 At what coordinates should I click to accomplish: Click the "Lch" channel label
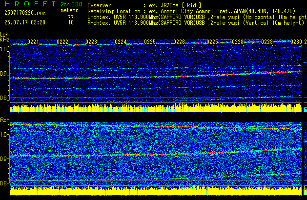click(4, 35)
